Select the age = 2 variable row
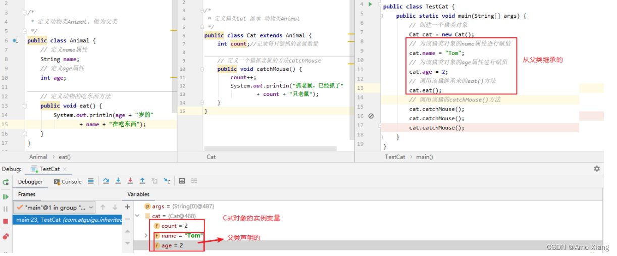 click(168, 245)
